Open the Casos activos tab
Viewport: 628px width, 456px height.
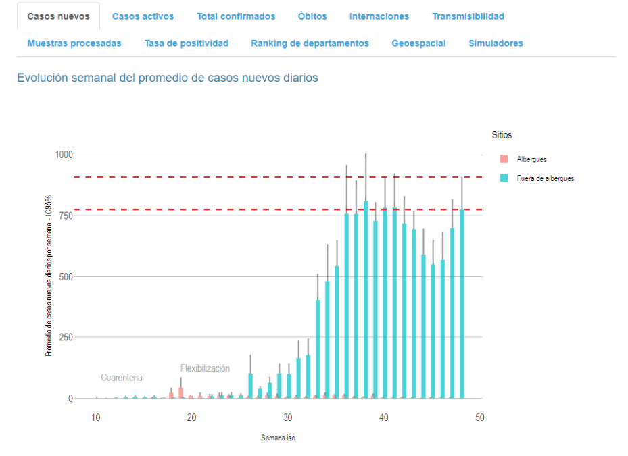(143, 16)
